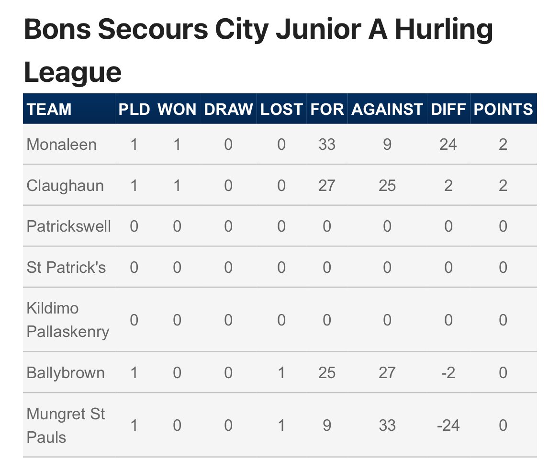Select the WON column header
The image size is (560, 471).
point(177,109)
